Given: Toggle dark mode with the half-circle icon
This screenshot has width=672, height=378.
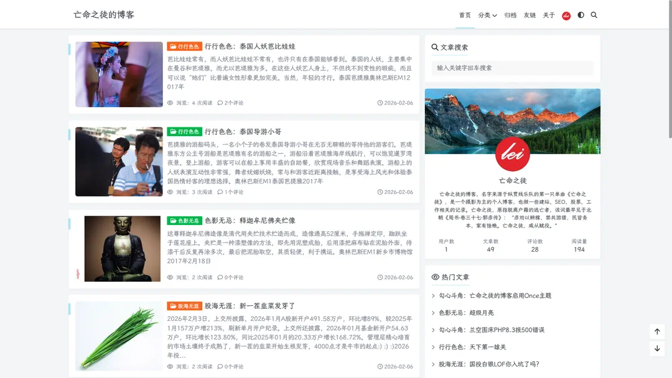Looking at the screenshot, I should pos(581,15).
